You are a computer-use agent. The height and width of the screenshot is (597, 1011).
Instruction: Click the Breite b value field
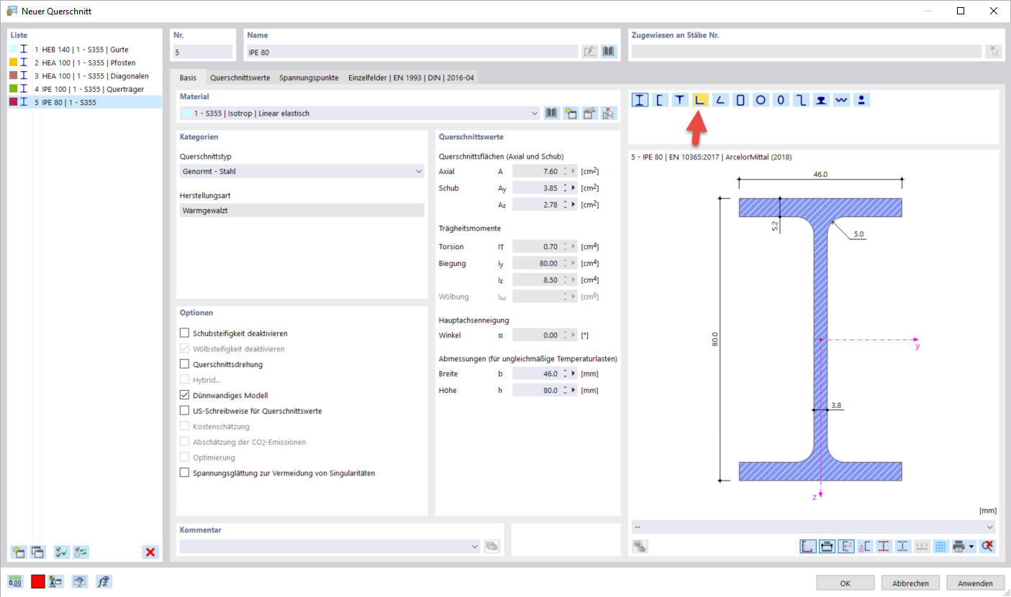click(x=537, y=374)
